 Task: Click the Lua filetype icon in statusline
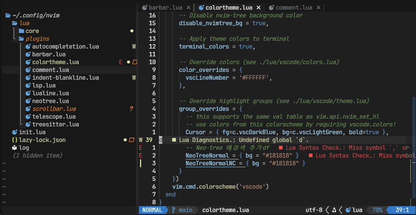[x=348, y=210]
